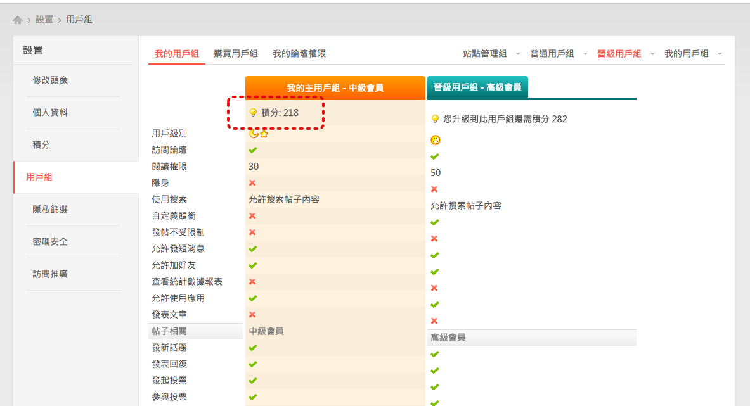Click the 設置 breadcrumb link
Viewport: 750px width, 406px height.
click(x=44, y=20)
